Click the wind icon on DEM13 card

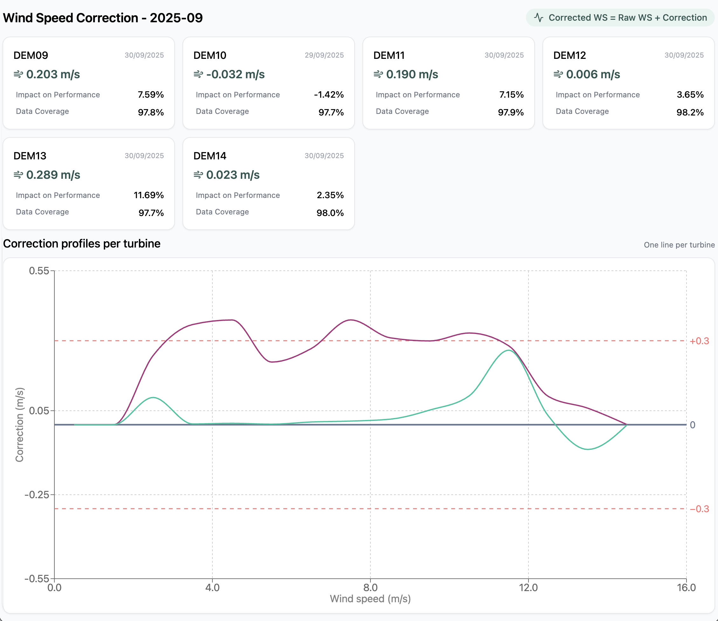[x=18, y=175]
